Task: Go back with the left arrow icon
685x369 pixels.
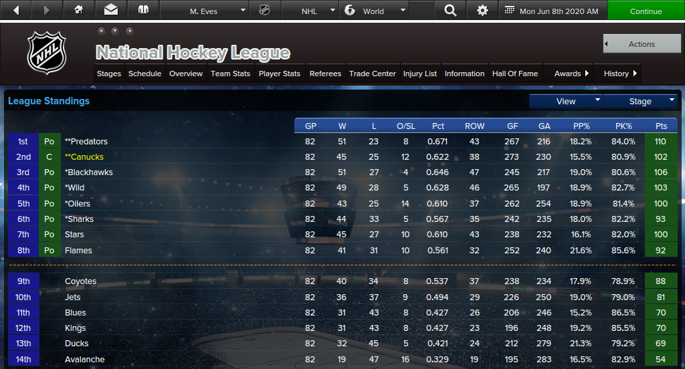Action: (x=16, y=10)
